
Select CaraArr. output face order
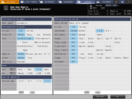coord(82,31)
